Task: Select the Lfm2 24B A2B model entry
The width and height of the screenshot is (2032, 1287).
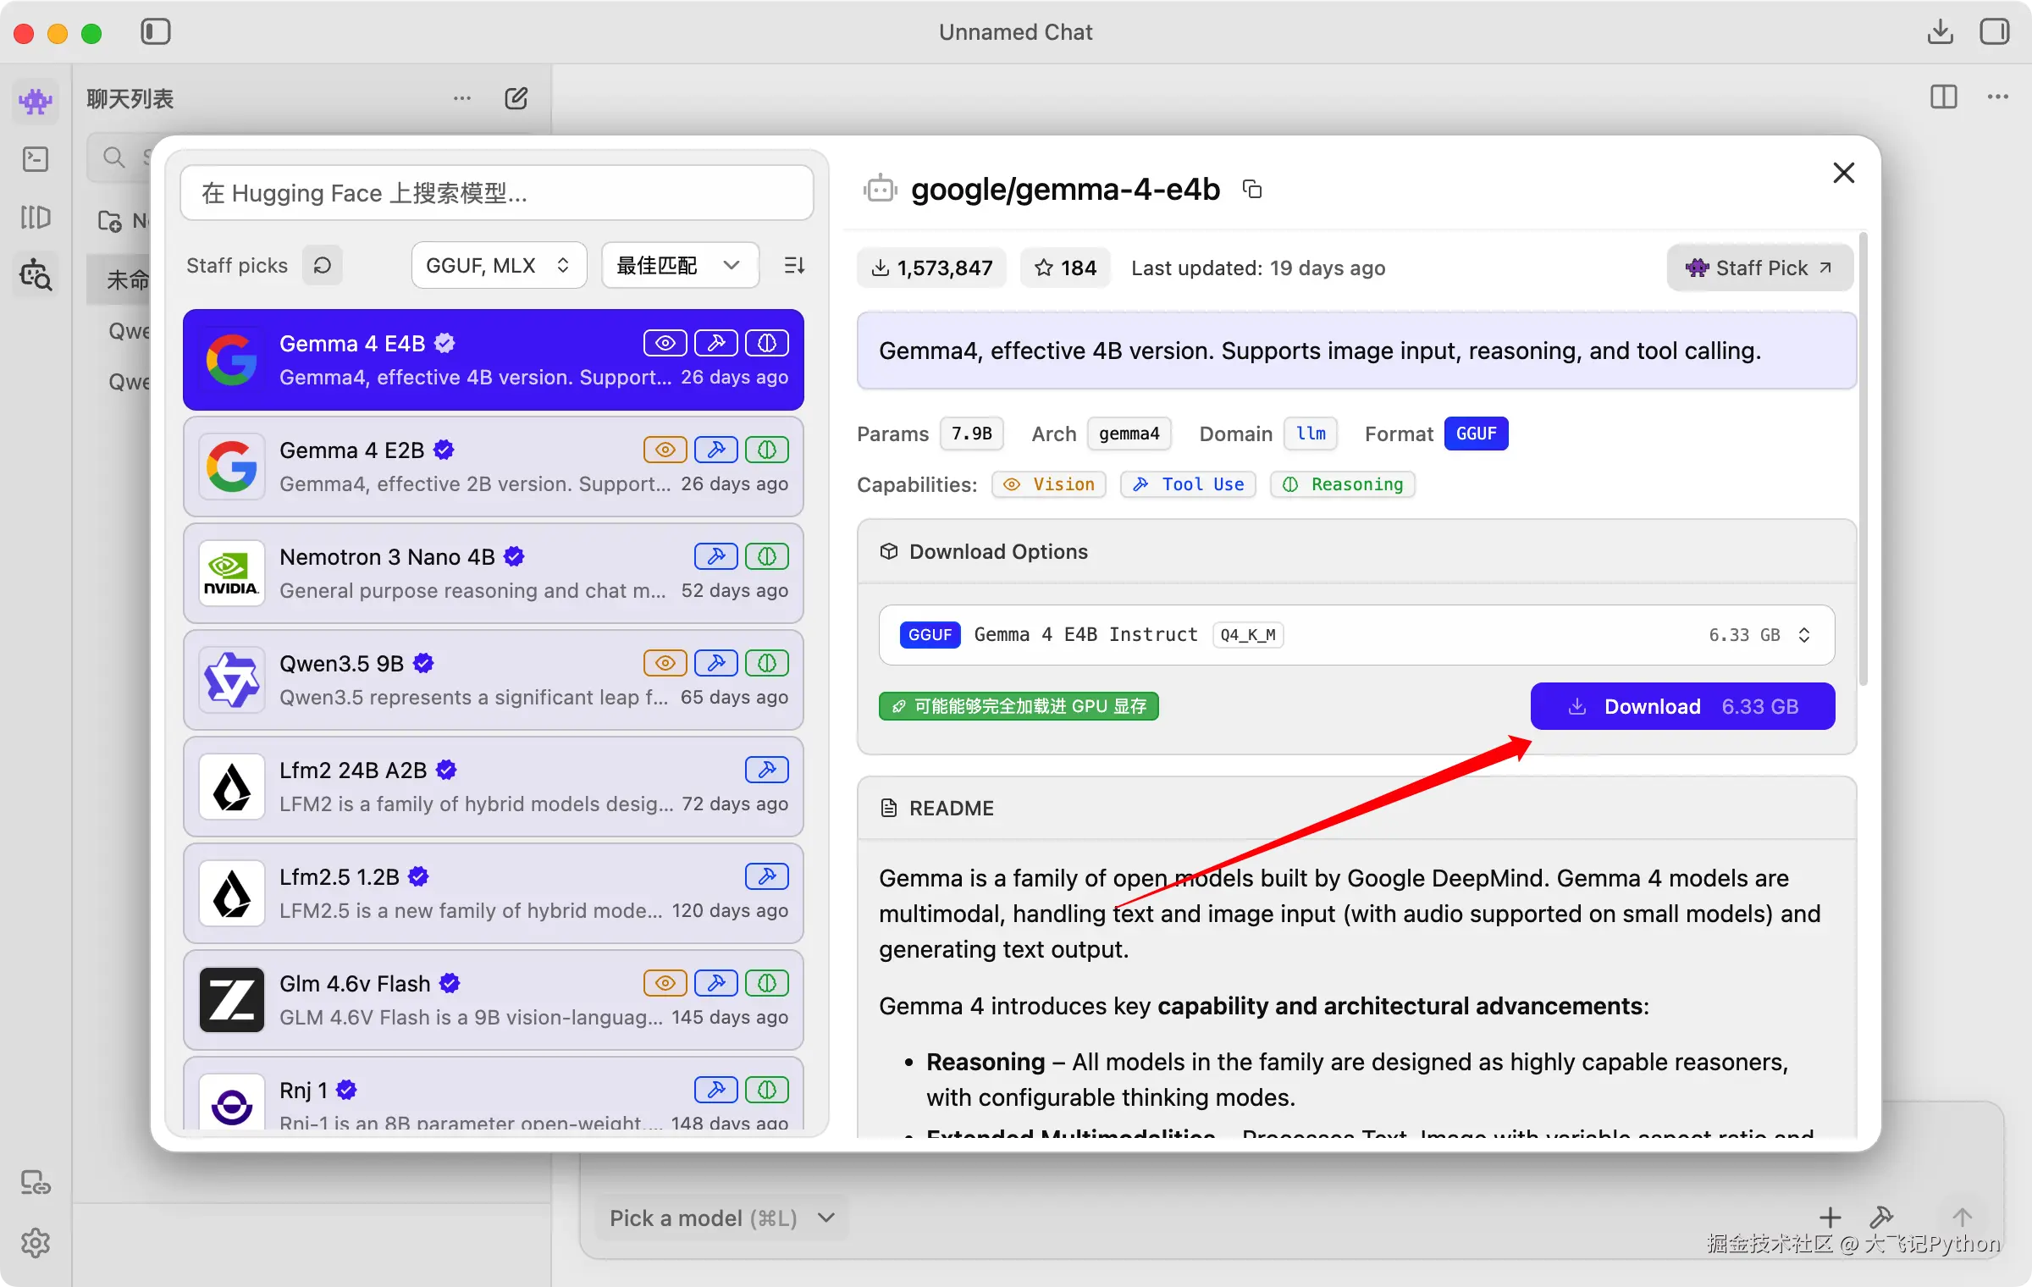Action: pyautogui.click(x=494, y=787)
